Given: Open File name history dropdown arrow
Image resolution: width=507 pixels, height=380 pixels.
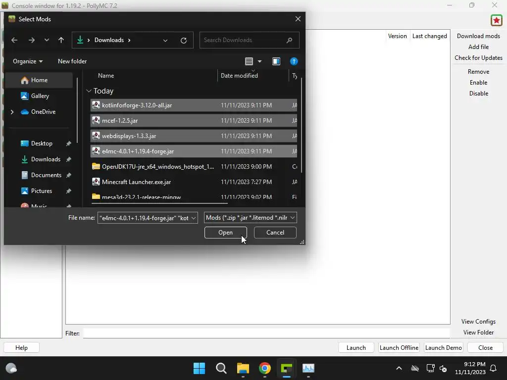Looking at the screenshot, I should point(194,218).
